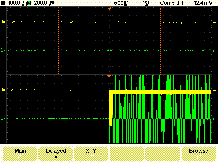Click the channel 1 badge in status bar
This screenshot has width=218, height=163.
pos(3,3)
